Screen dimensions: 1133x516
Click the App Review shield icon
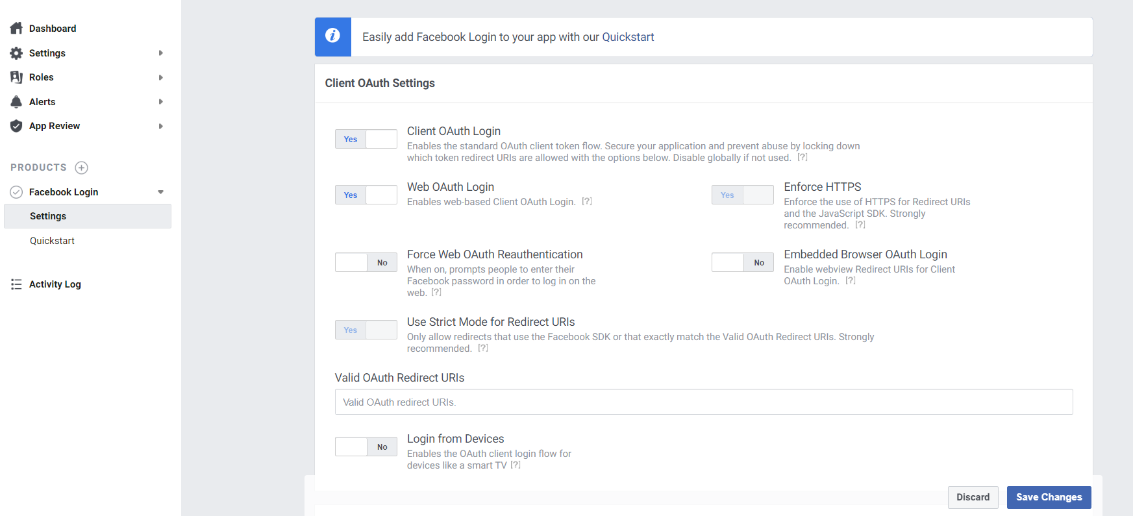(x=16, y=126)
